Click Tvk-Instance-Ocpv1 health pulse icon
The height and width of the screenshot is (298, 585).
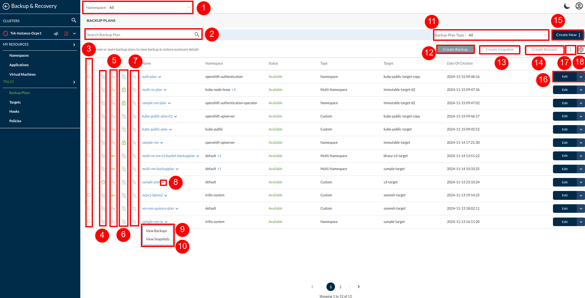[56, 34]
